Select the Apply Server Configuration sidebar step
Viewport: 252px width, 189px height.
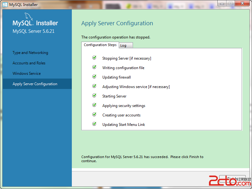click(x=37, y=84)
